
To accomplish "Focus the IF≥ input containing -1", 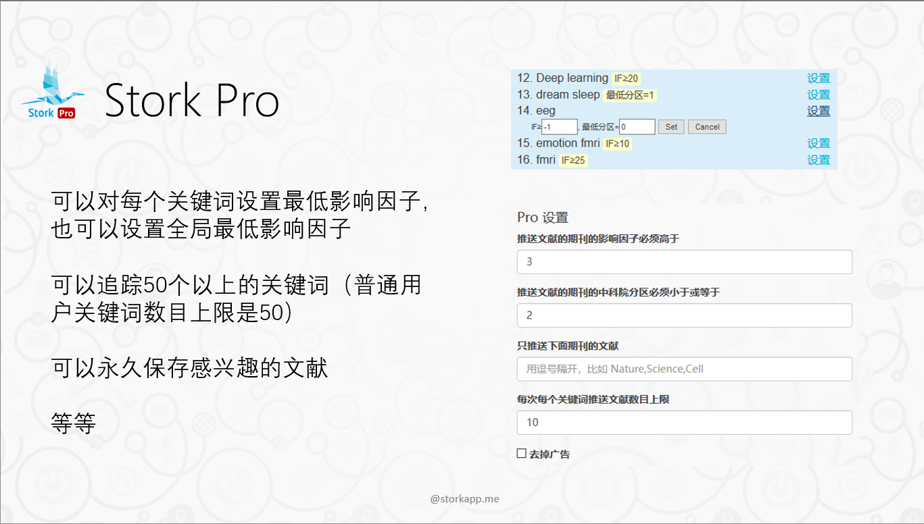I will click(560, 127).
